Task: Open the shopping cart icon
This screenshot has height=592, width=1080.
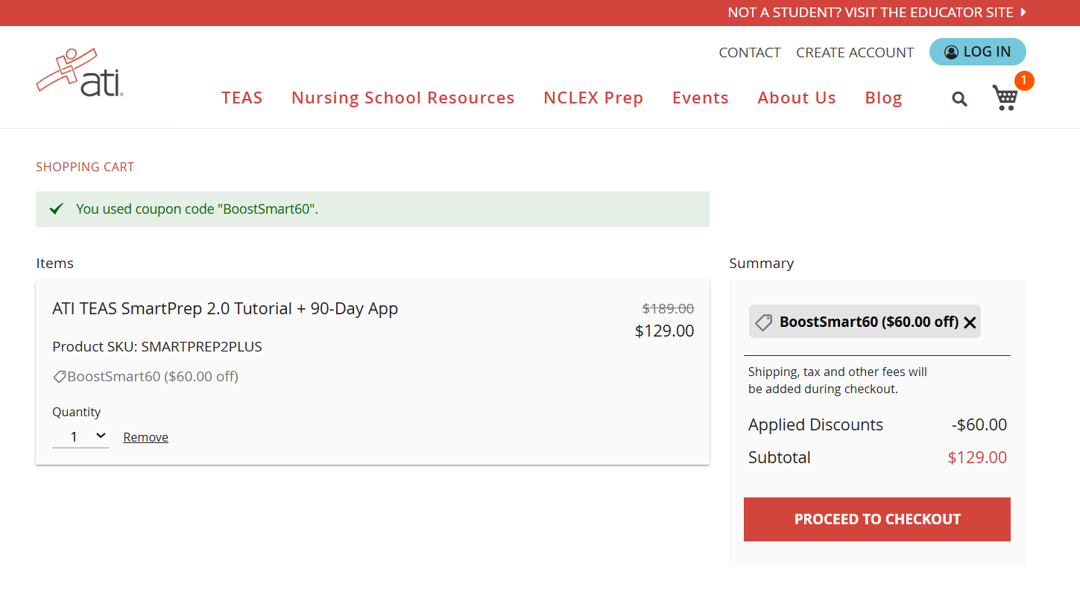Action: pyautogui.click(x=1005, y=98)
